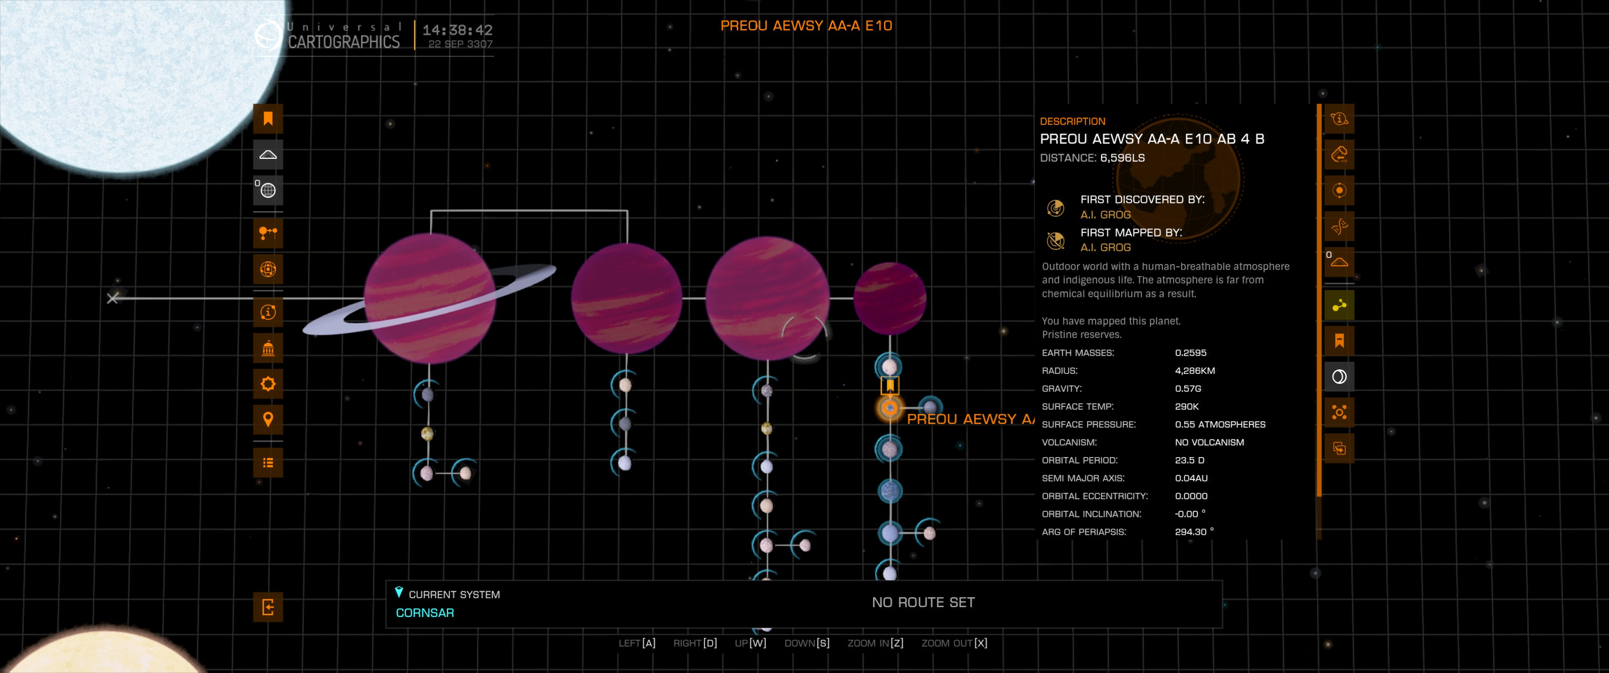The image size is (1609, 673).
Task: Open the tag-with-arrows tab in right panel
Action: 1339,154
